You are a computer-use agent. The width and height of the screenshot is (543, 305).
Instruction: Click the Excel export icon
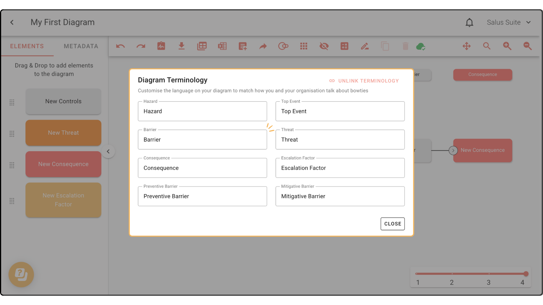222,46
